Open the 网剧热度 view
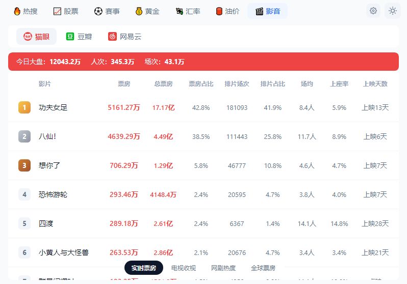 coord(223,268)
